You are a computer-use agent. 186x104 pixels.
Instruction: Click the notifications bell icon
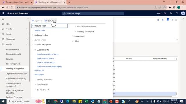(x=165, y=14)
